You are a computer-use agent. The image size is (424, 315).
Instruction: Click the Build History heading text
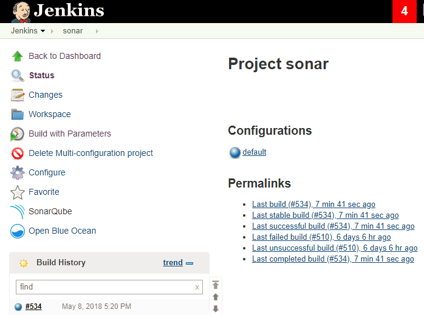point(61,263)
